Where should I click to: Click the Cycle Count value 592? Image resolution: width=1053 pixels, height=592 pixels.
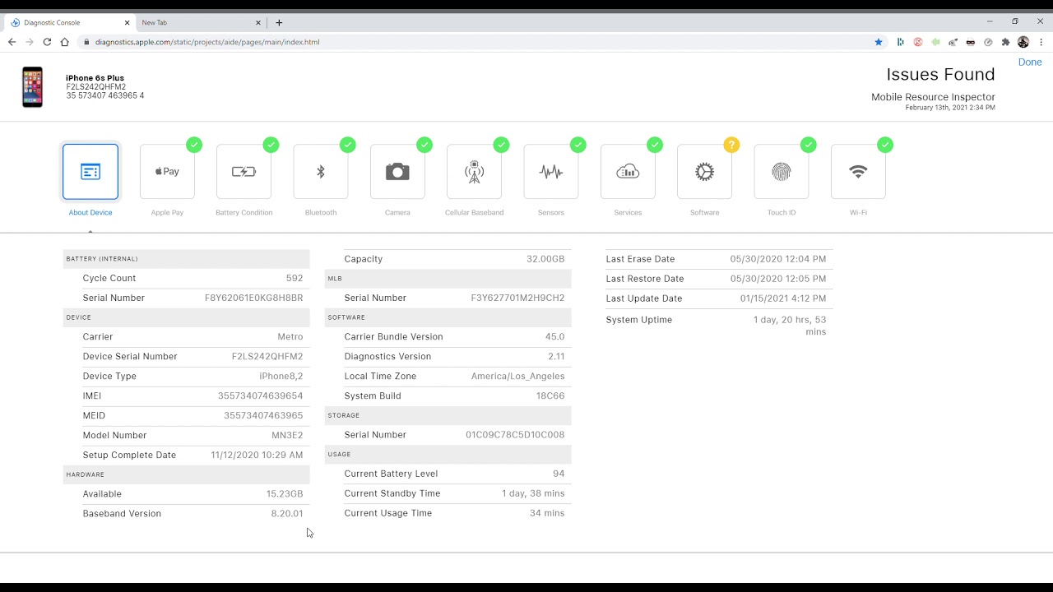[295, 278]
